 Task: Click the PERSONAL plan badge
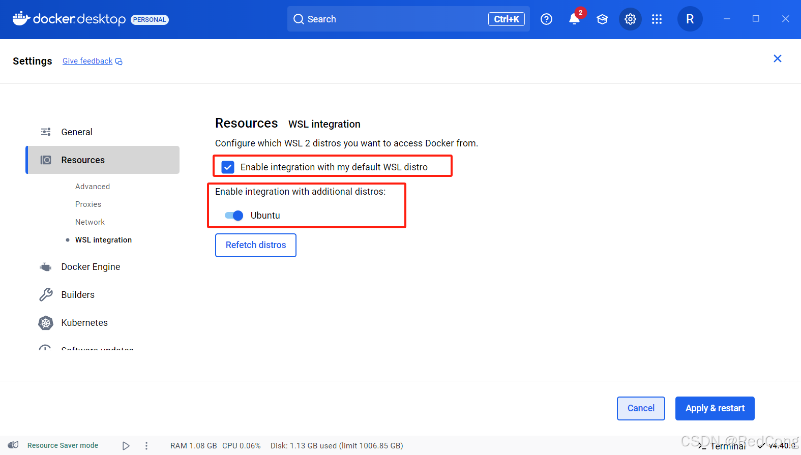150,20
